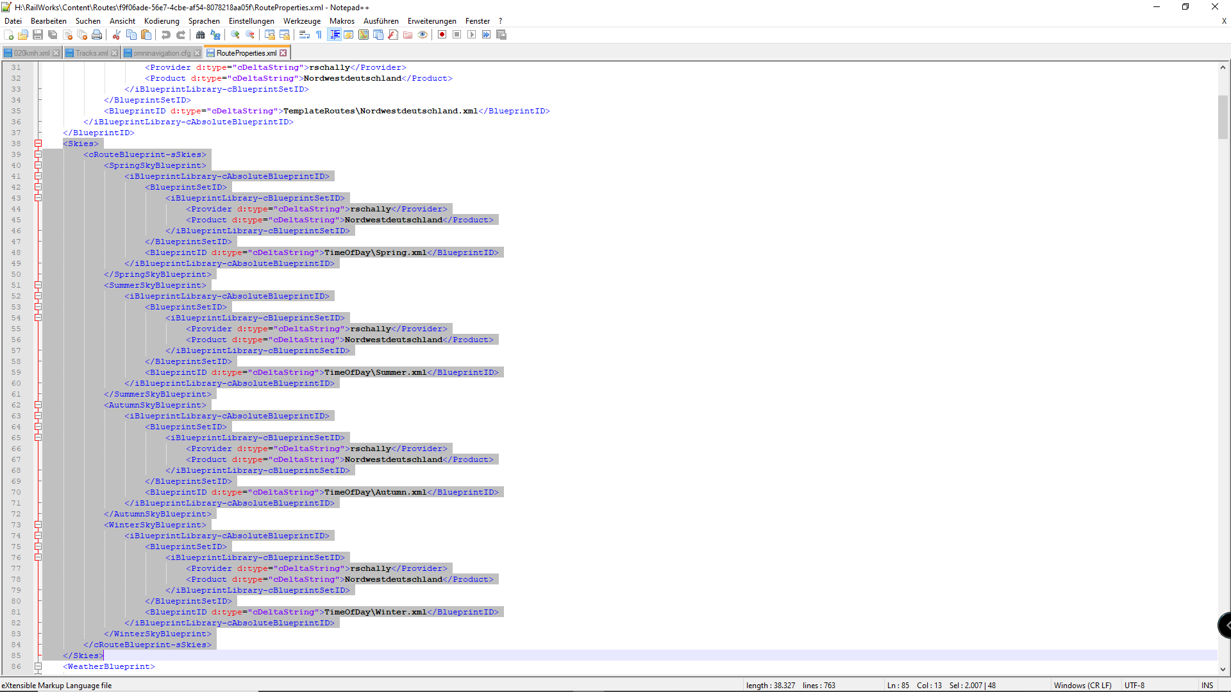The height and width of the screenshot is (692, 1231).
Task: Switch to the Tracks.xml tab
Action: point(91,53)
